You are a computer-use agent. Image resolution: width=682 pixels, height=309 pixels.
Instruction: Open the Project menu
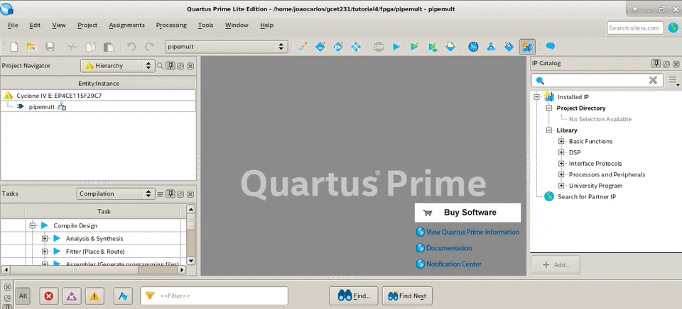coord(87,26)
